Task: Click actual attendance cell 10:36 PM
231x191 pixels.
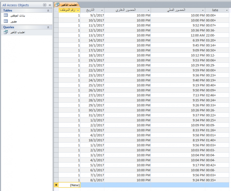Action: pyautogui.click(x=178, y=30)
